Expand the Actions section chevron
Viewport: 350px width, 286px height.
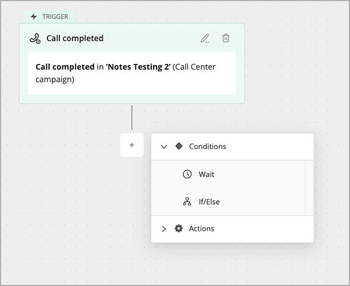[164, 229]
